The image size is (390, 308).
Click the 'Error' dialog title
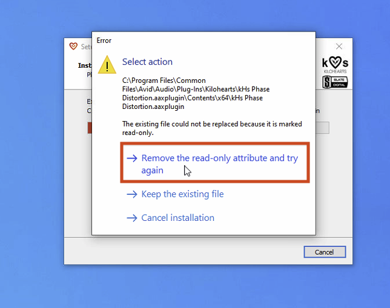tap(104, 41)
